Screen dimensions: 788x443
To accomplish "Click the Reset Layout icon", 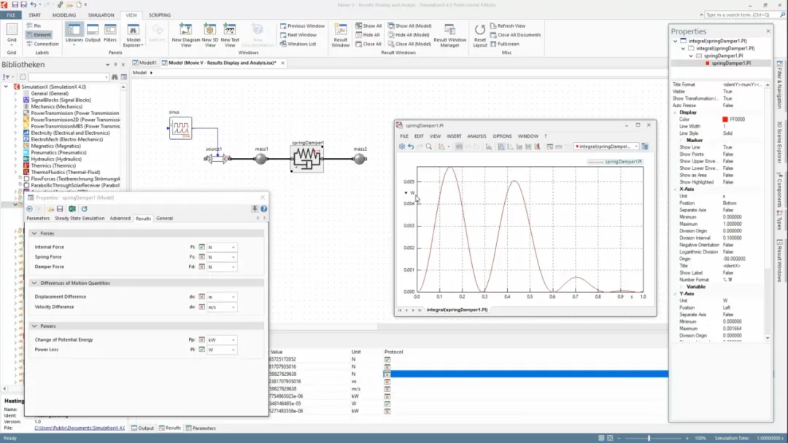I will [480, 35].
